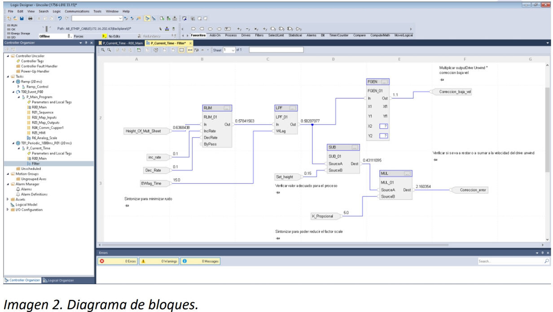Undo the last action using the blue arrow
Viewport: 553px width, 312px height.
pyautogui.click(x=60, y=18)
